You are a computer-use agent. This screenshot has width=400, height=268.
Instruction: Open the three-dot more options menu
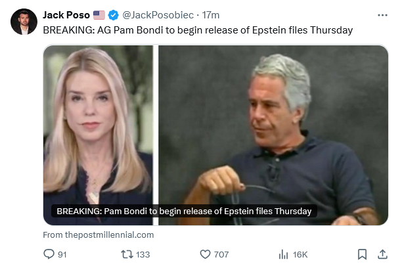tap(382, 14)
